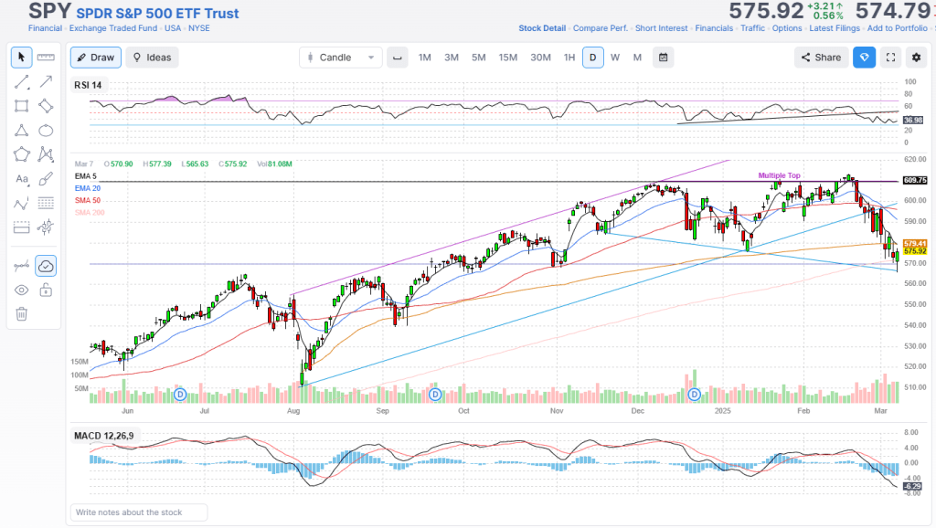This screenshot has width=936, height=528.
Task: Select the ellipse shape tool
Action: point(46,131)
